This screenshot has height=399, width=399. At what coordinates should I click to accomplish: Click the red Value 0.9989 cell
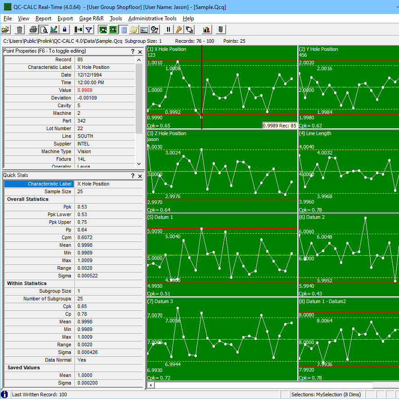tap(104, 90)
